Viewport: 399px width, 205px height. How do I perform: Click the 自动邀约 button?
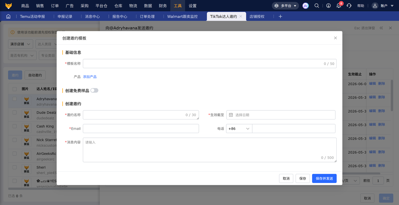click(35, 75)
